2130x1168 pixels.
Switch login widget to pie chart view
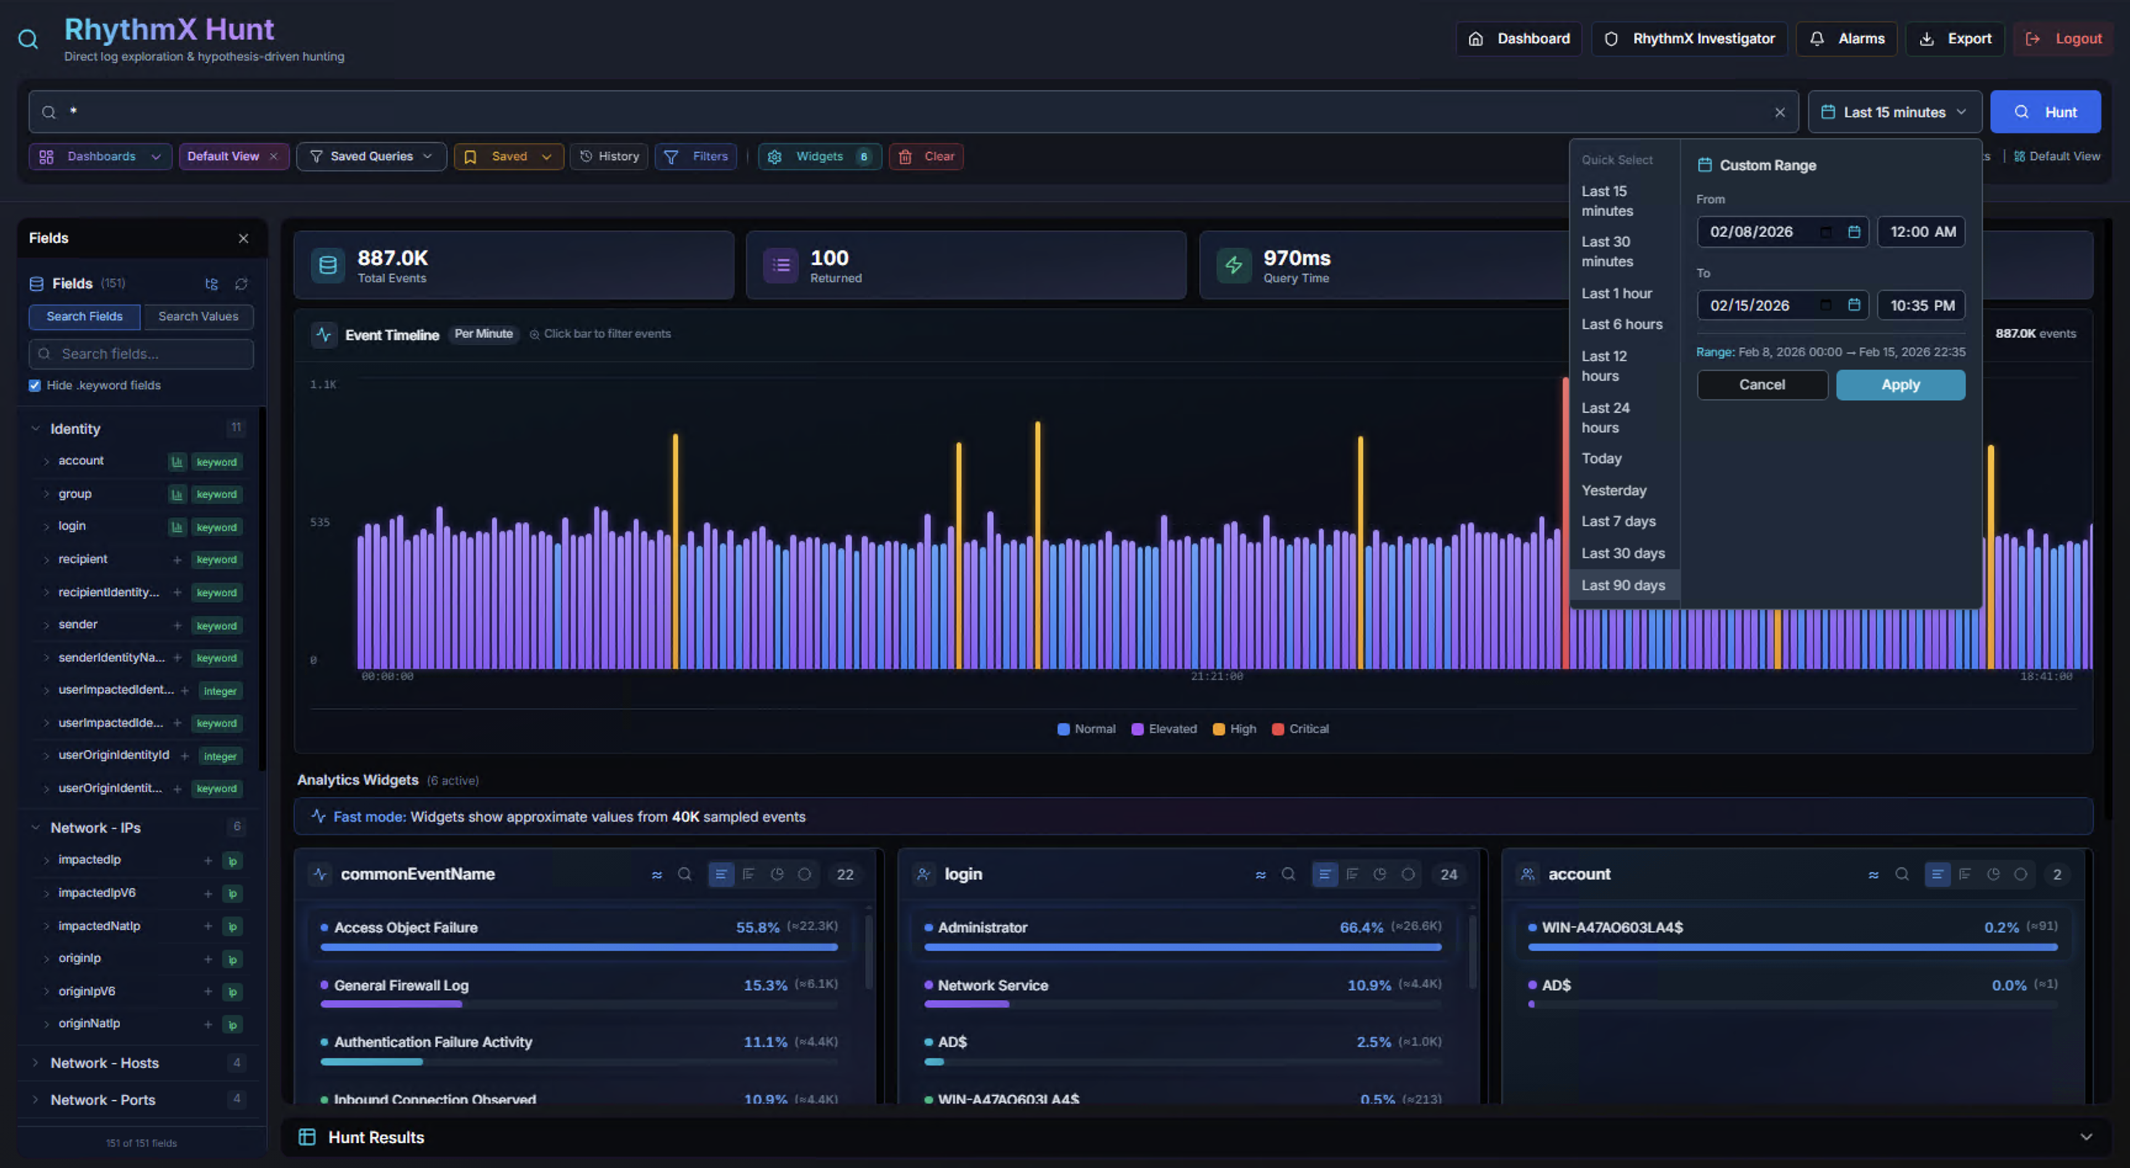coord(1380,875)
